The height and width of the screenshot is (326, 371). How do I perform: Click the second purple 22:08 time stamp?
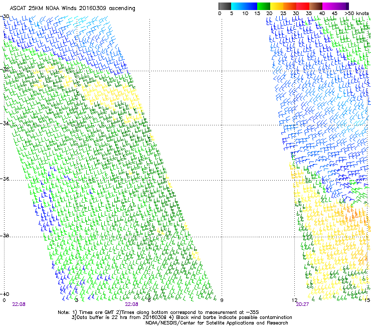click(131, 304)
